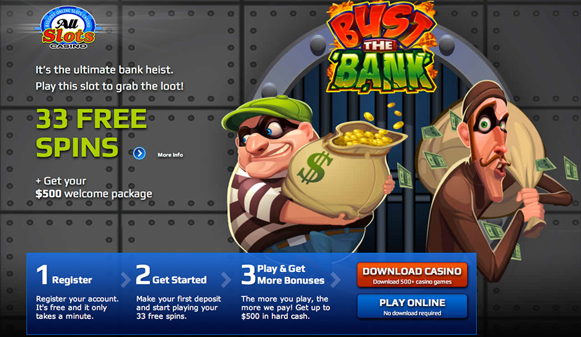Open the More Info link

(x=170, y=155)
